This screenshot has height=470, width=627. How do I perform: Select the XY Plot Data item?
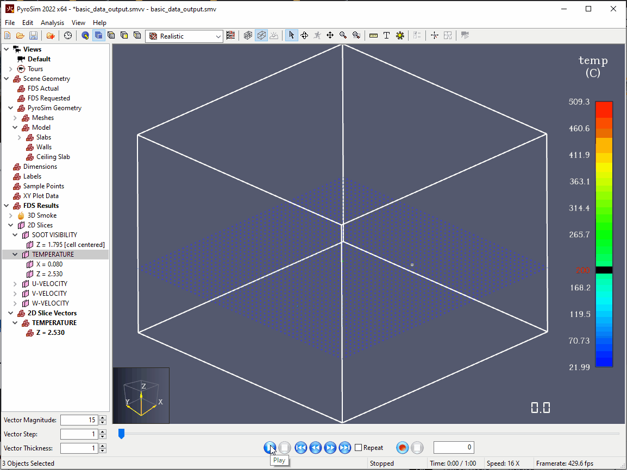(41, 196)
